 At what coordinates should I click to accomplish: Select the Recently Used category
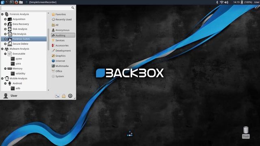pyautogui.click(x=63, y=19)
